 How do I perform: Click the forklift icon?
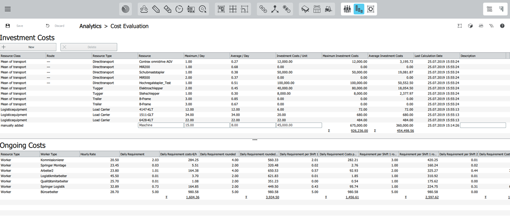(328, 9)
